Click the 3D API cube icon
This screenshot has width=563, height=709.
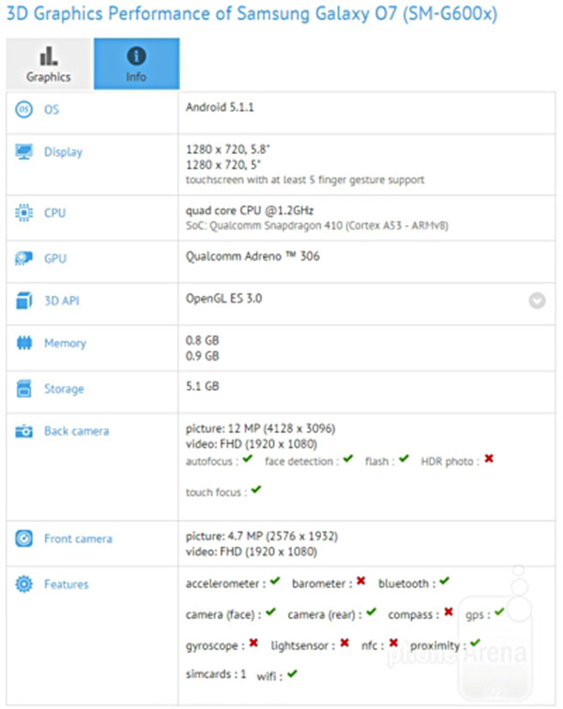[x=24, y=301]
